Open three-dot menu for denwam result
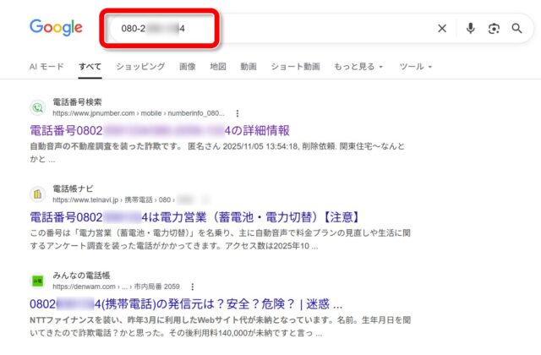Image resolution: width=541 pixels, height=355 pixels. click(x=193, y=286)
